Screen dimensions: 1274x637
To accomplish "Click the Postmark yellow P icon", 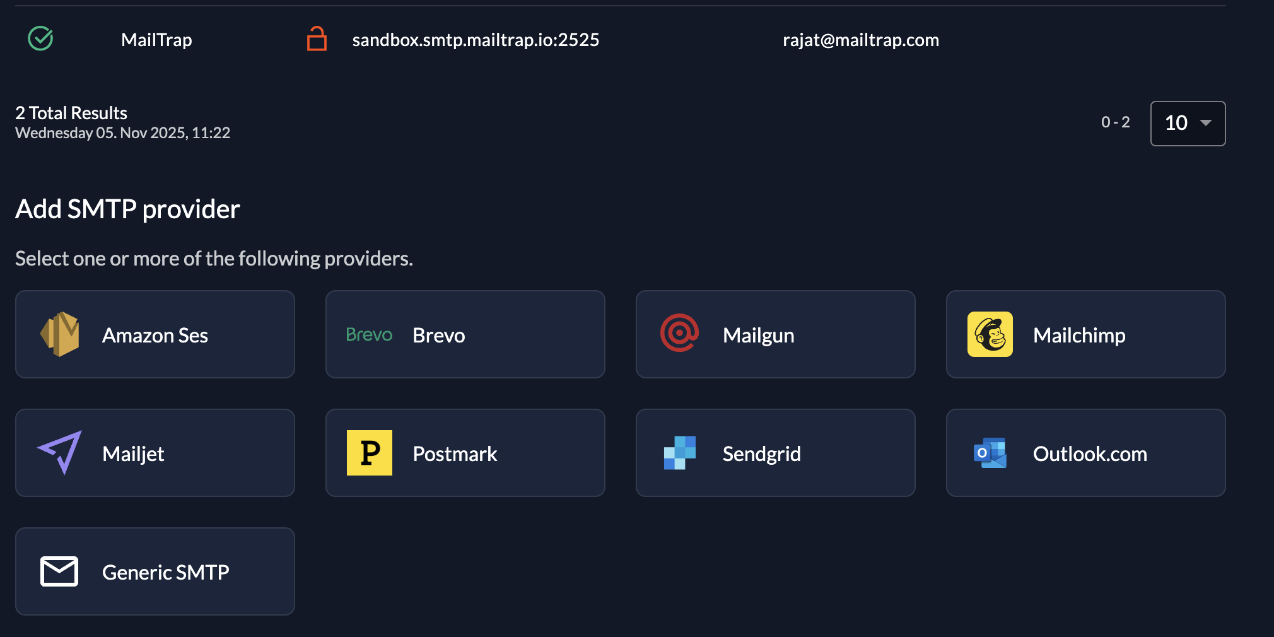I will 370,453.
